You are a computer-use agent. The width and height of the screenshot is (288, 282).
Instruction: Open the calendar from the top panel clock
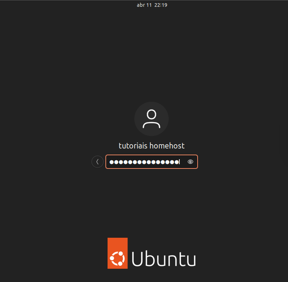[152, 5]
